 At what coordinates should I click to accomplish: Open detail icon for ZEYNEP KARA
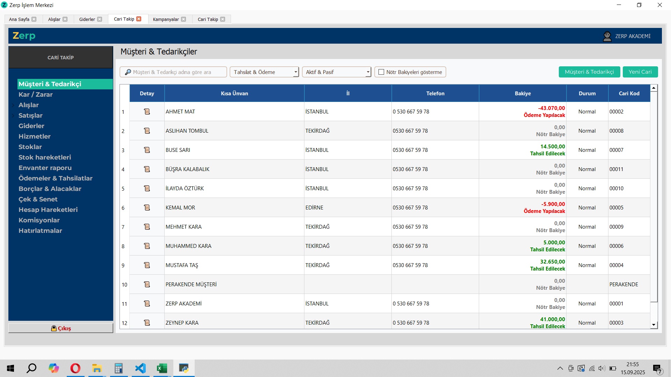tap(147, 323)
